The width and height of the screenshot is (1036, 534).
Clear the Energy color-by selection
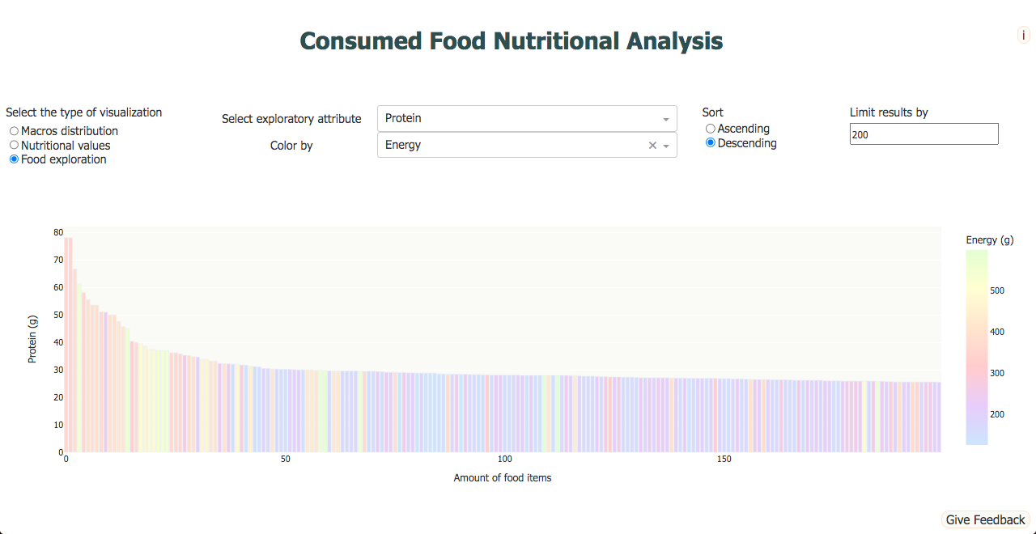(652, 146)
